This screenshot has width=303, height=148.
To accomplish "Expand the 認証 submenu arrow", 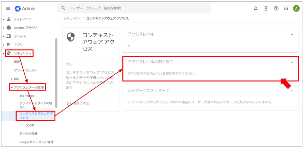I will pyautogui.click(x=12, y=79).
